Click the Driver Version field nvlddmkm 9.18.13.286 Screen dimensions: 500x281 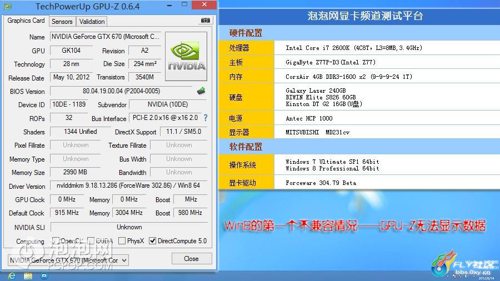click(128, 185)
